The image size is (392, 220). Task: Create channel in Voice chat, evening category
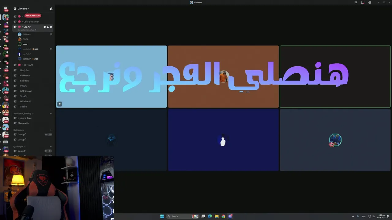tap(51, 113)
